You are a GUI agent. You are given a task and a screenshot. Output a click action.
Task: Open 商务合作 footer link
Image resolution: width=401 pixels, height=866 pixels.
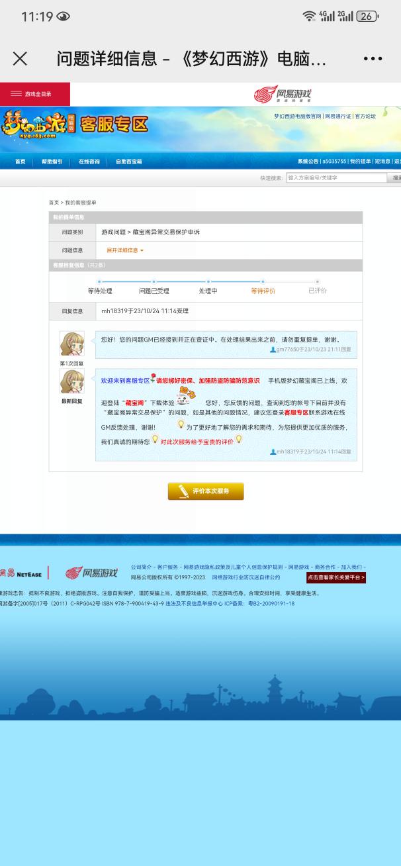click(x=325, y=567)
